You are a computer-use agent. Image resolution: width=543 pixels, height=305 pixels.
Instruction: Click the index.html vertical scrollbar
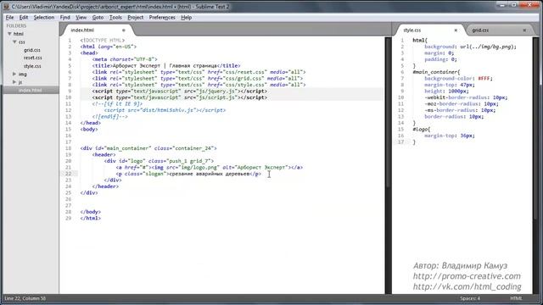coord(388,113)
